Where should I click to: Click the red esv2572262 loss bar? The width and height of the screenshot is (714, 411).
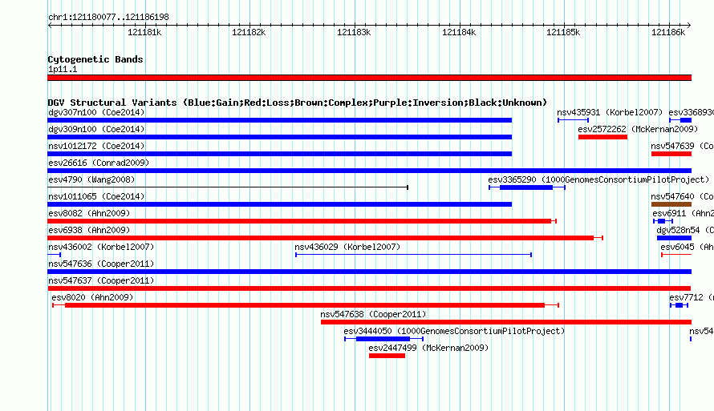603,137
